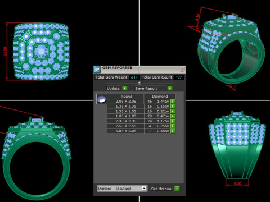Click green arrow in the 1.55 X 1.55 row
This screenshot has width=270, height=202.
(173, 111)
